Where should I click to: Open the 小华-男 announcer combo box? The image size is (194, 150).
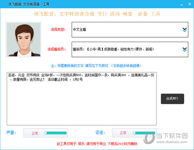pyautogui.click(x=130, y=50)
